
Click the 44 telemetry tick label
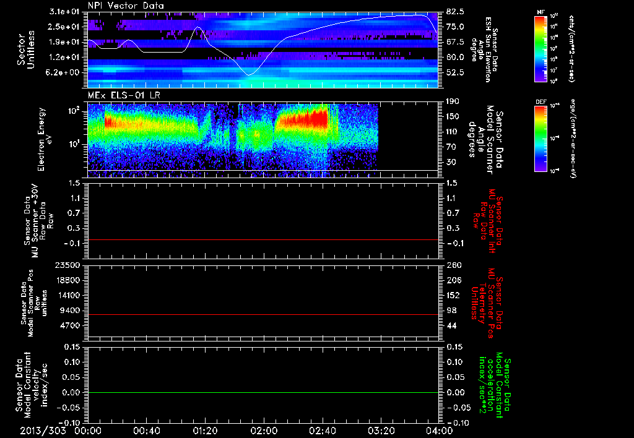pos(451,325)
